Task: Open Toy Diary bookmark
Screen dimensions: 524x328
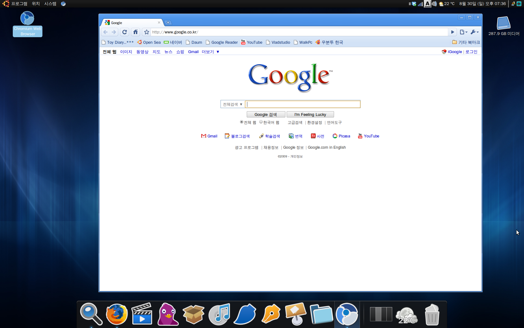Action: tap(118, 42)
